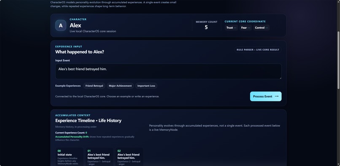The width and height of the screenshot is (340, 166).
Task: Click the character name Alex
Action: [x=75, y=25]
